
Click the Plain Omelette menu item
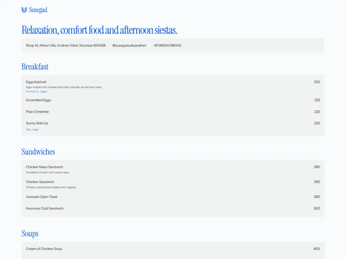coord(37,112)
